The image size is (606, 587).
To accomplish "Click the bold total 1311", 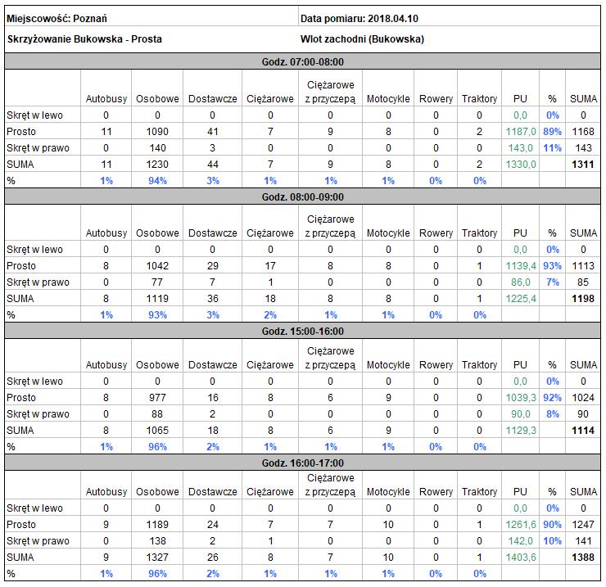I will (583, 165).
